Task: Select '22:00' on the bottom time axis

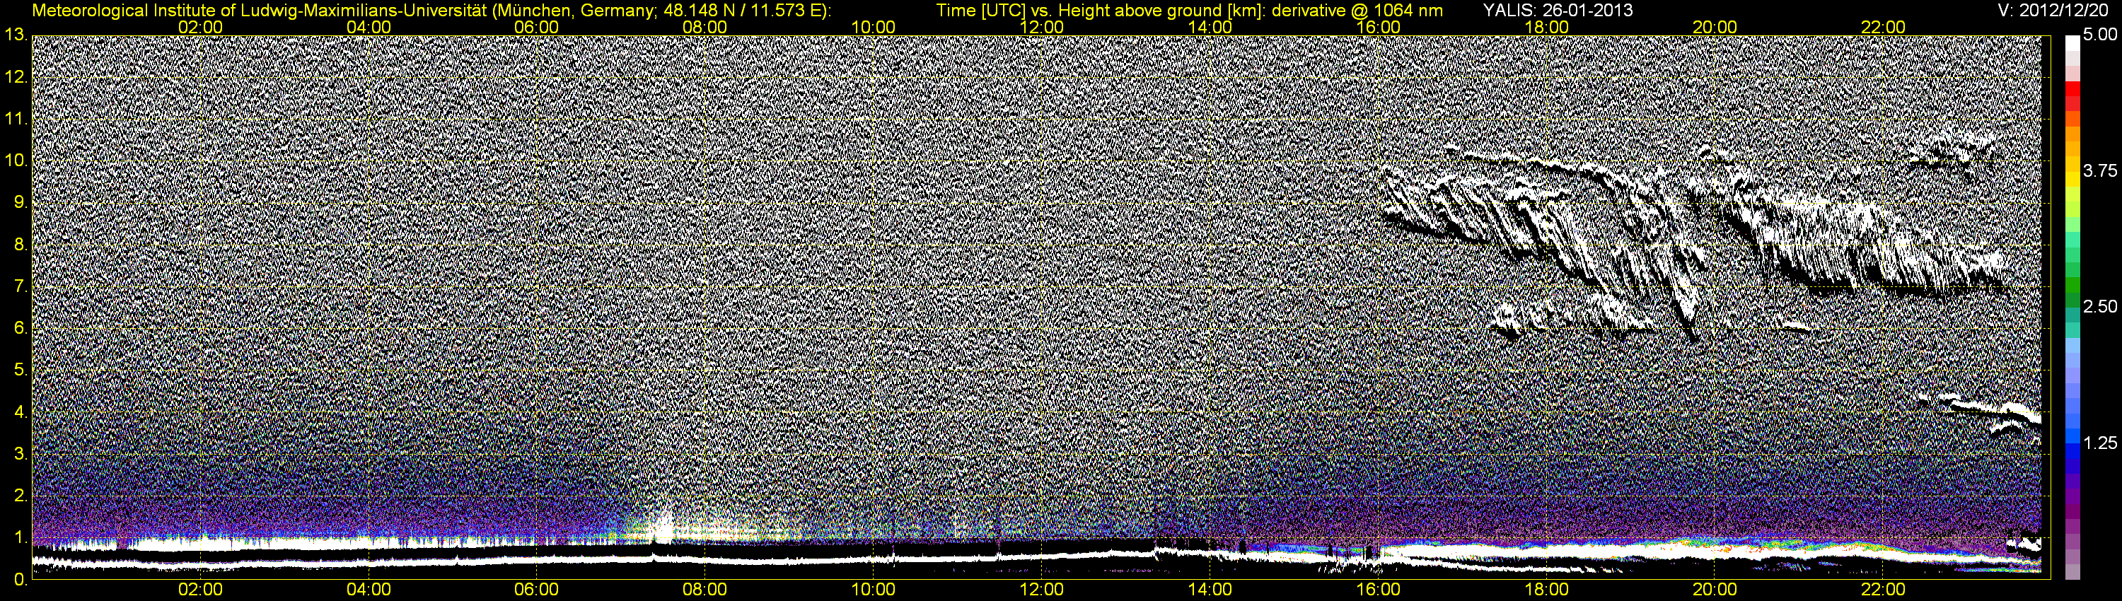Action: click(x=1883, y=590)
